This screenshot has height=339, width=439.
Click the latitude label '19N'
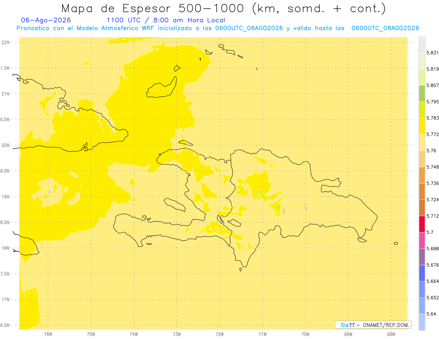[x=6, y=197]
